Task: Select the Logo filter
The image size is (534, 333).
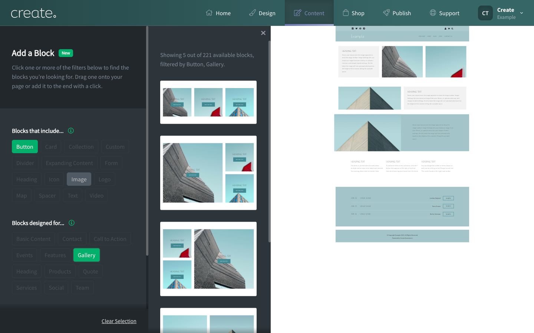Action: coord(105,179)
